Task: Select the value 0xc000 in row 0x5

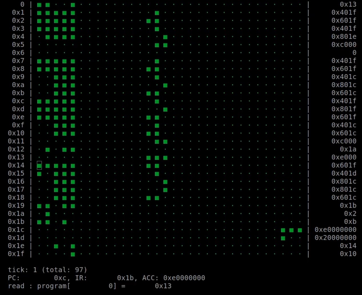Action: pos(344,45)
